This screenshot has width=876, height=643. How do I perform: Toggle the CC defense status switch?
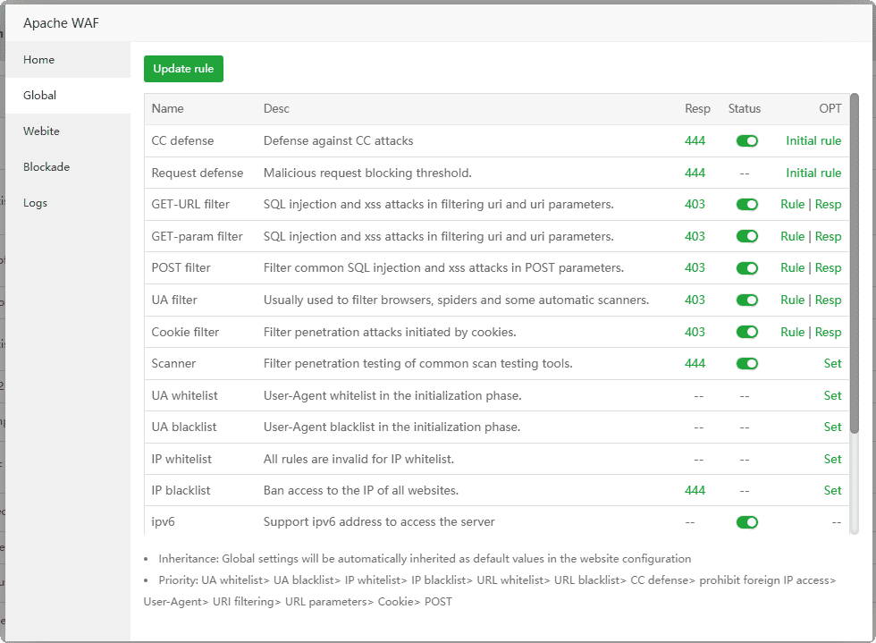(x=746, y=140)
